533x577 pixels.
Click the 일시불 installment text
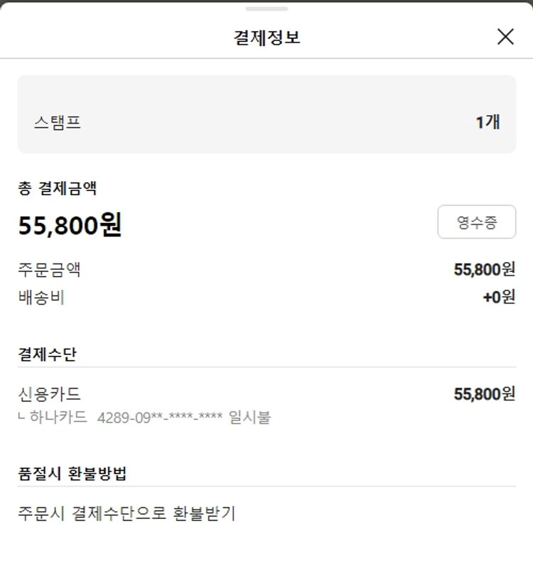click(x=250, y=417)
